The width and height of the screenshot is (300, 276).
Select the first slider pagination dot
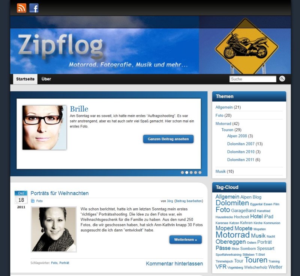[182, 173]
